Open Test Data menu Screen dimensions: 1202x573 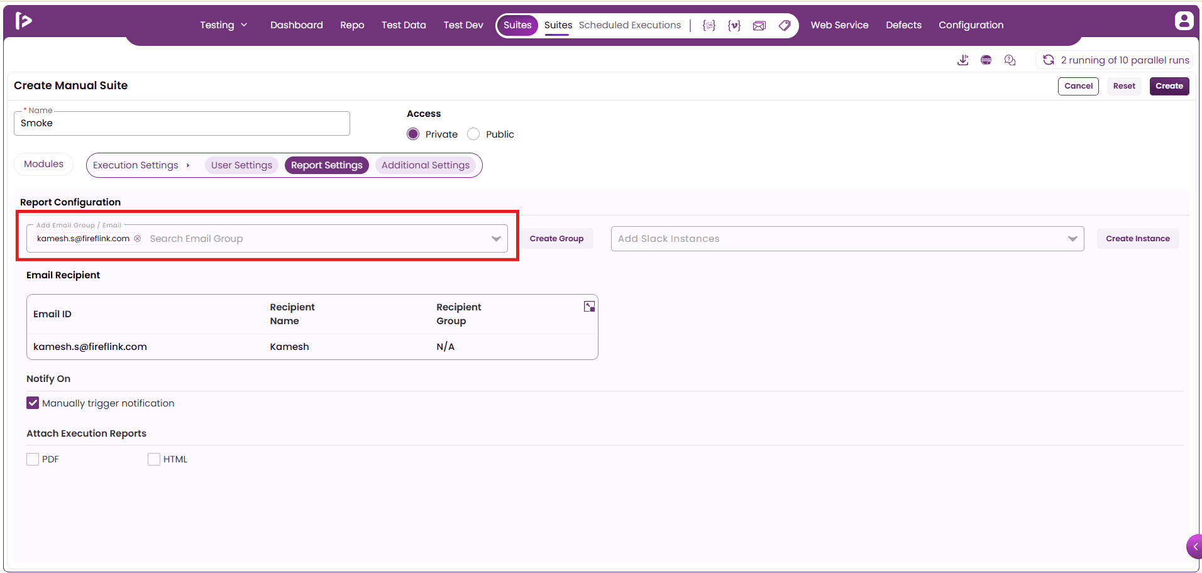point(404,25)
